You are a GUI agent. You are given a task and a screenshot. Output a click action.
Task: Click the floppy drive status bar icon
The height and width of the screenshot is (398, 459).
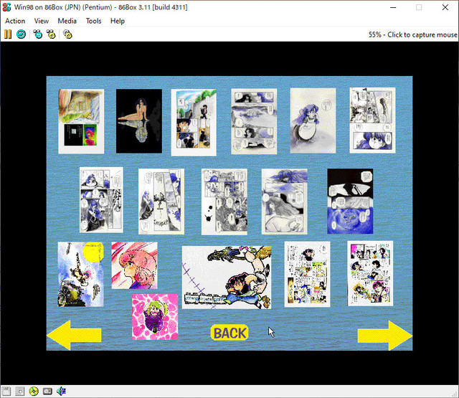pos(6,392)
